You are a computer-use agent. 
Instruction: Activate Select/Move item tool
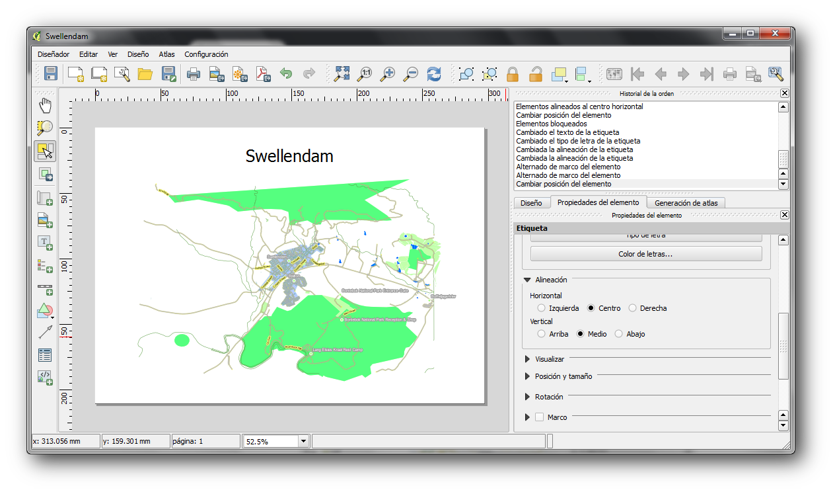[45, 151]
